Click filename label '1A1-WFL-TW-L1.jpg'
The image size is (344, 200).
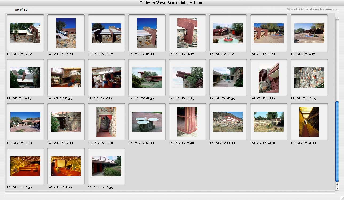pos(222,143)
